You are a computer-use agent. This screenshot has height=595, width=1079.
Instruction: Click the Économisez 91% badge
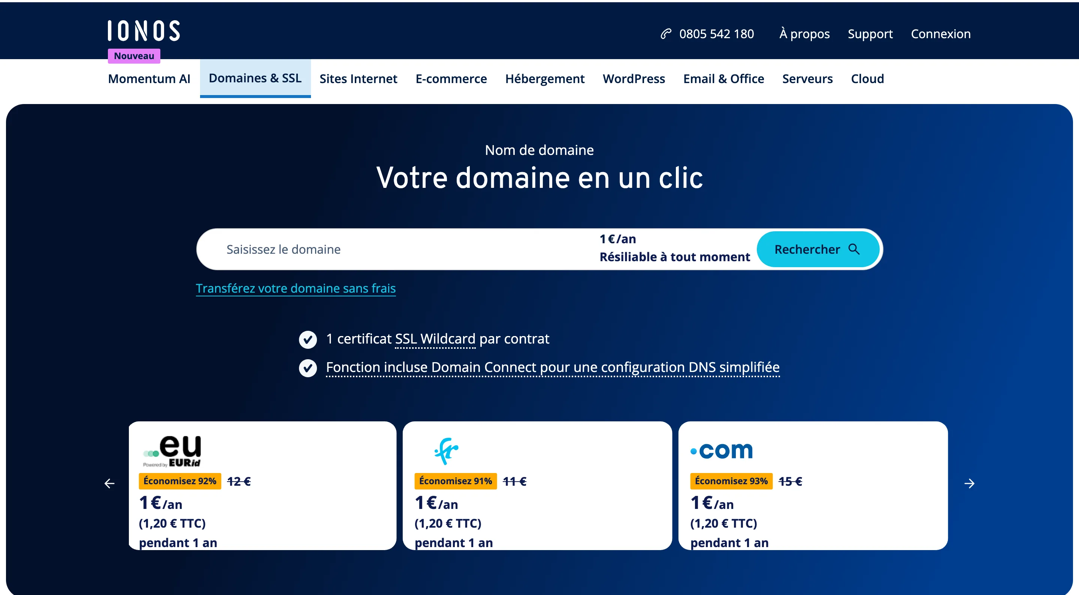pyautogui.click(x=455, y=481)
